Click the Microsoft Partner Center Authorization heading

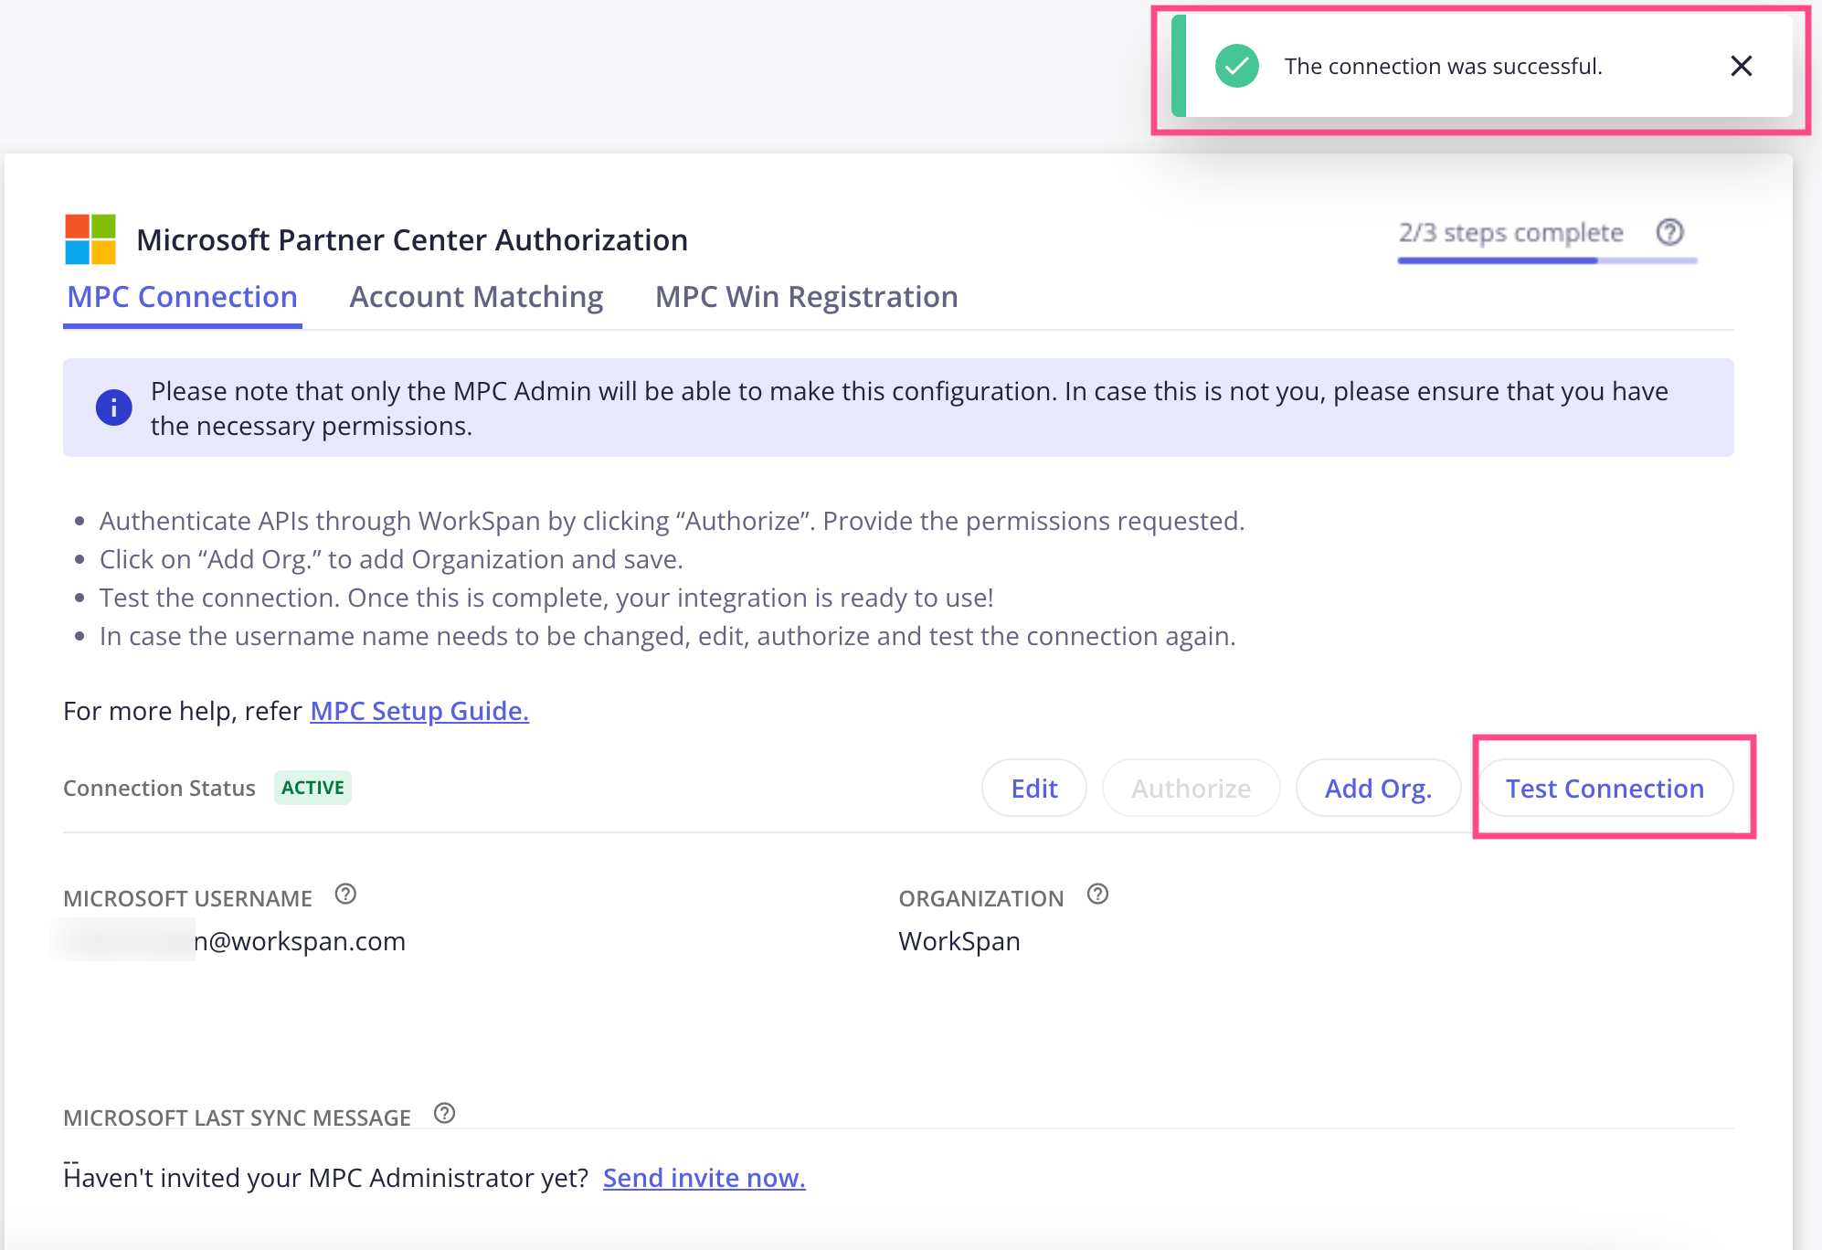point(412,239)
